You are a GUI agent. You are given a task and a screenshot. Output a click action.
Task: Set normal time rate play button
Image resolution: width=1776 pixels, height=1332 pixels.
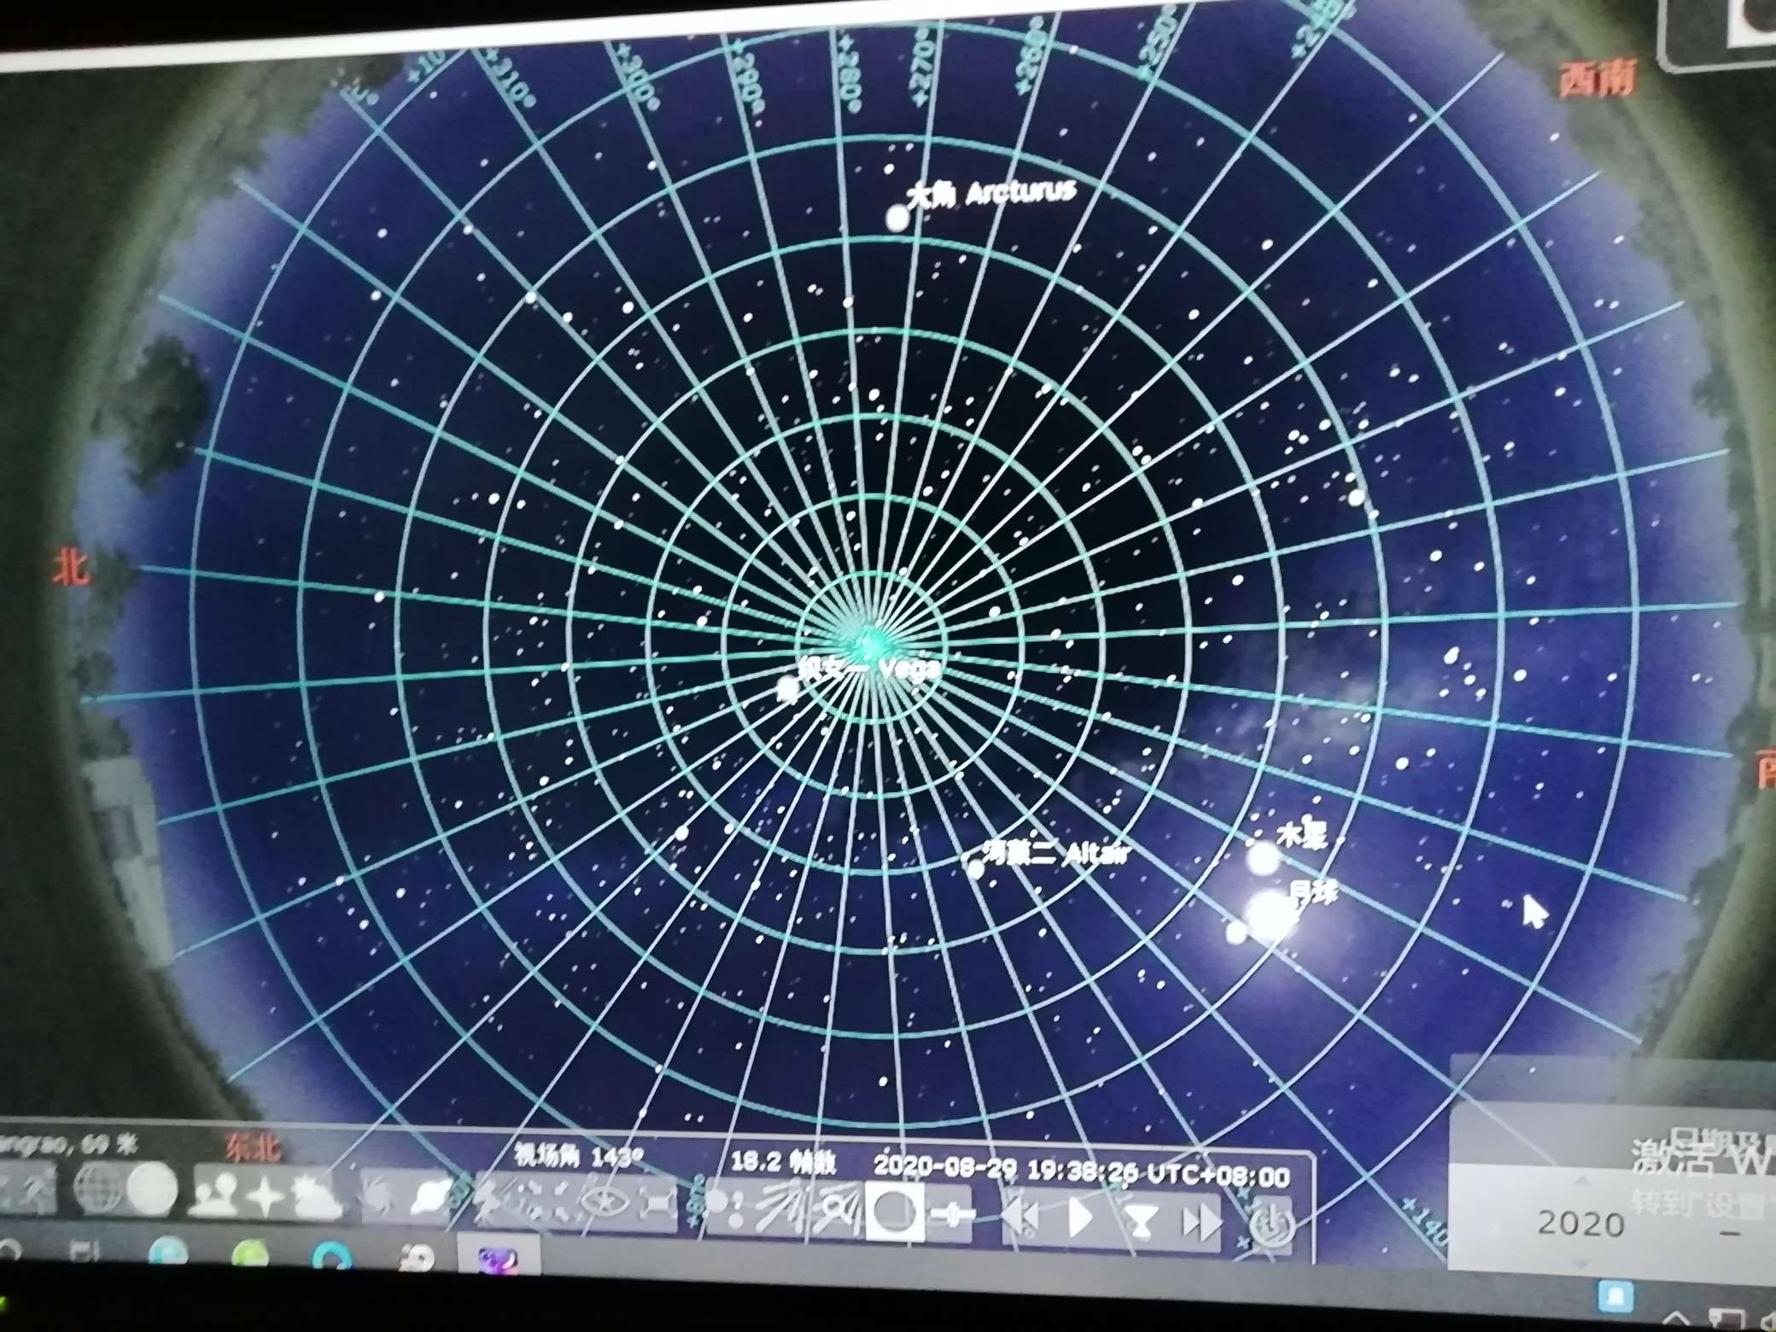1080,1219
